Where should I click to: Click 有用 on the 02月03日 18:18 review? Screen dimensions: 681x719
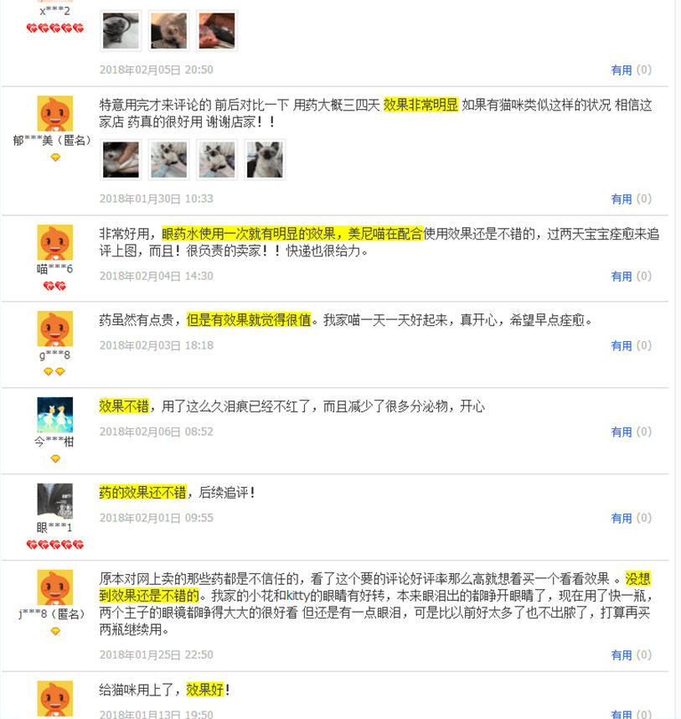coord(622,346)
